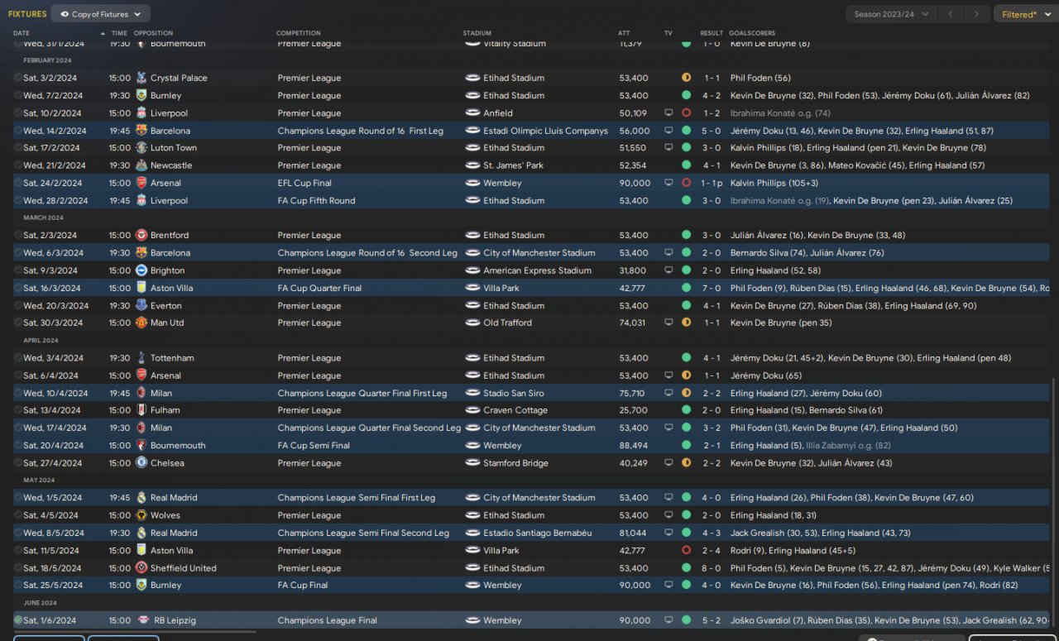The width and height of the screenshot is (1059, 641).
Task: Tick the circle for Wed, 3/4/2024 fixture
Action: (18, 358)
